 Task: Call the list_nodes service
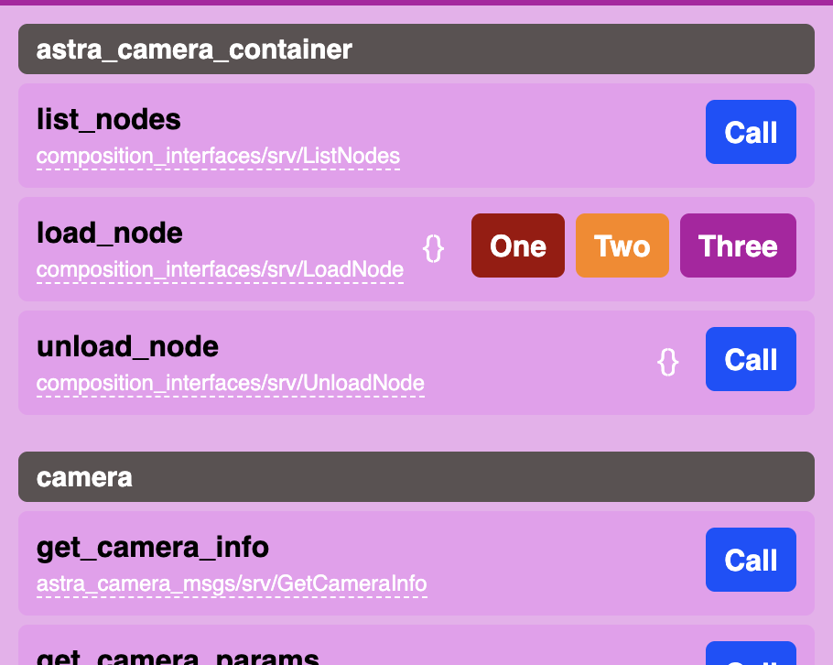coord(751,132)
